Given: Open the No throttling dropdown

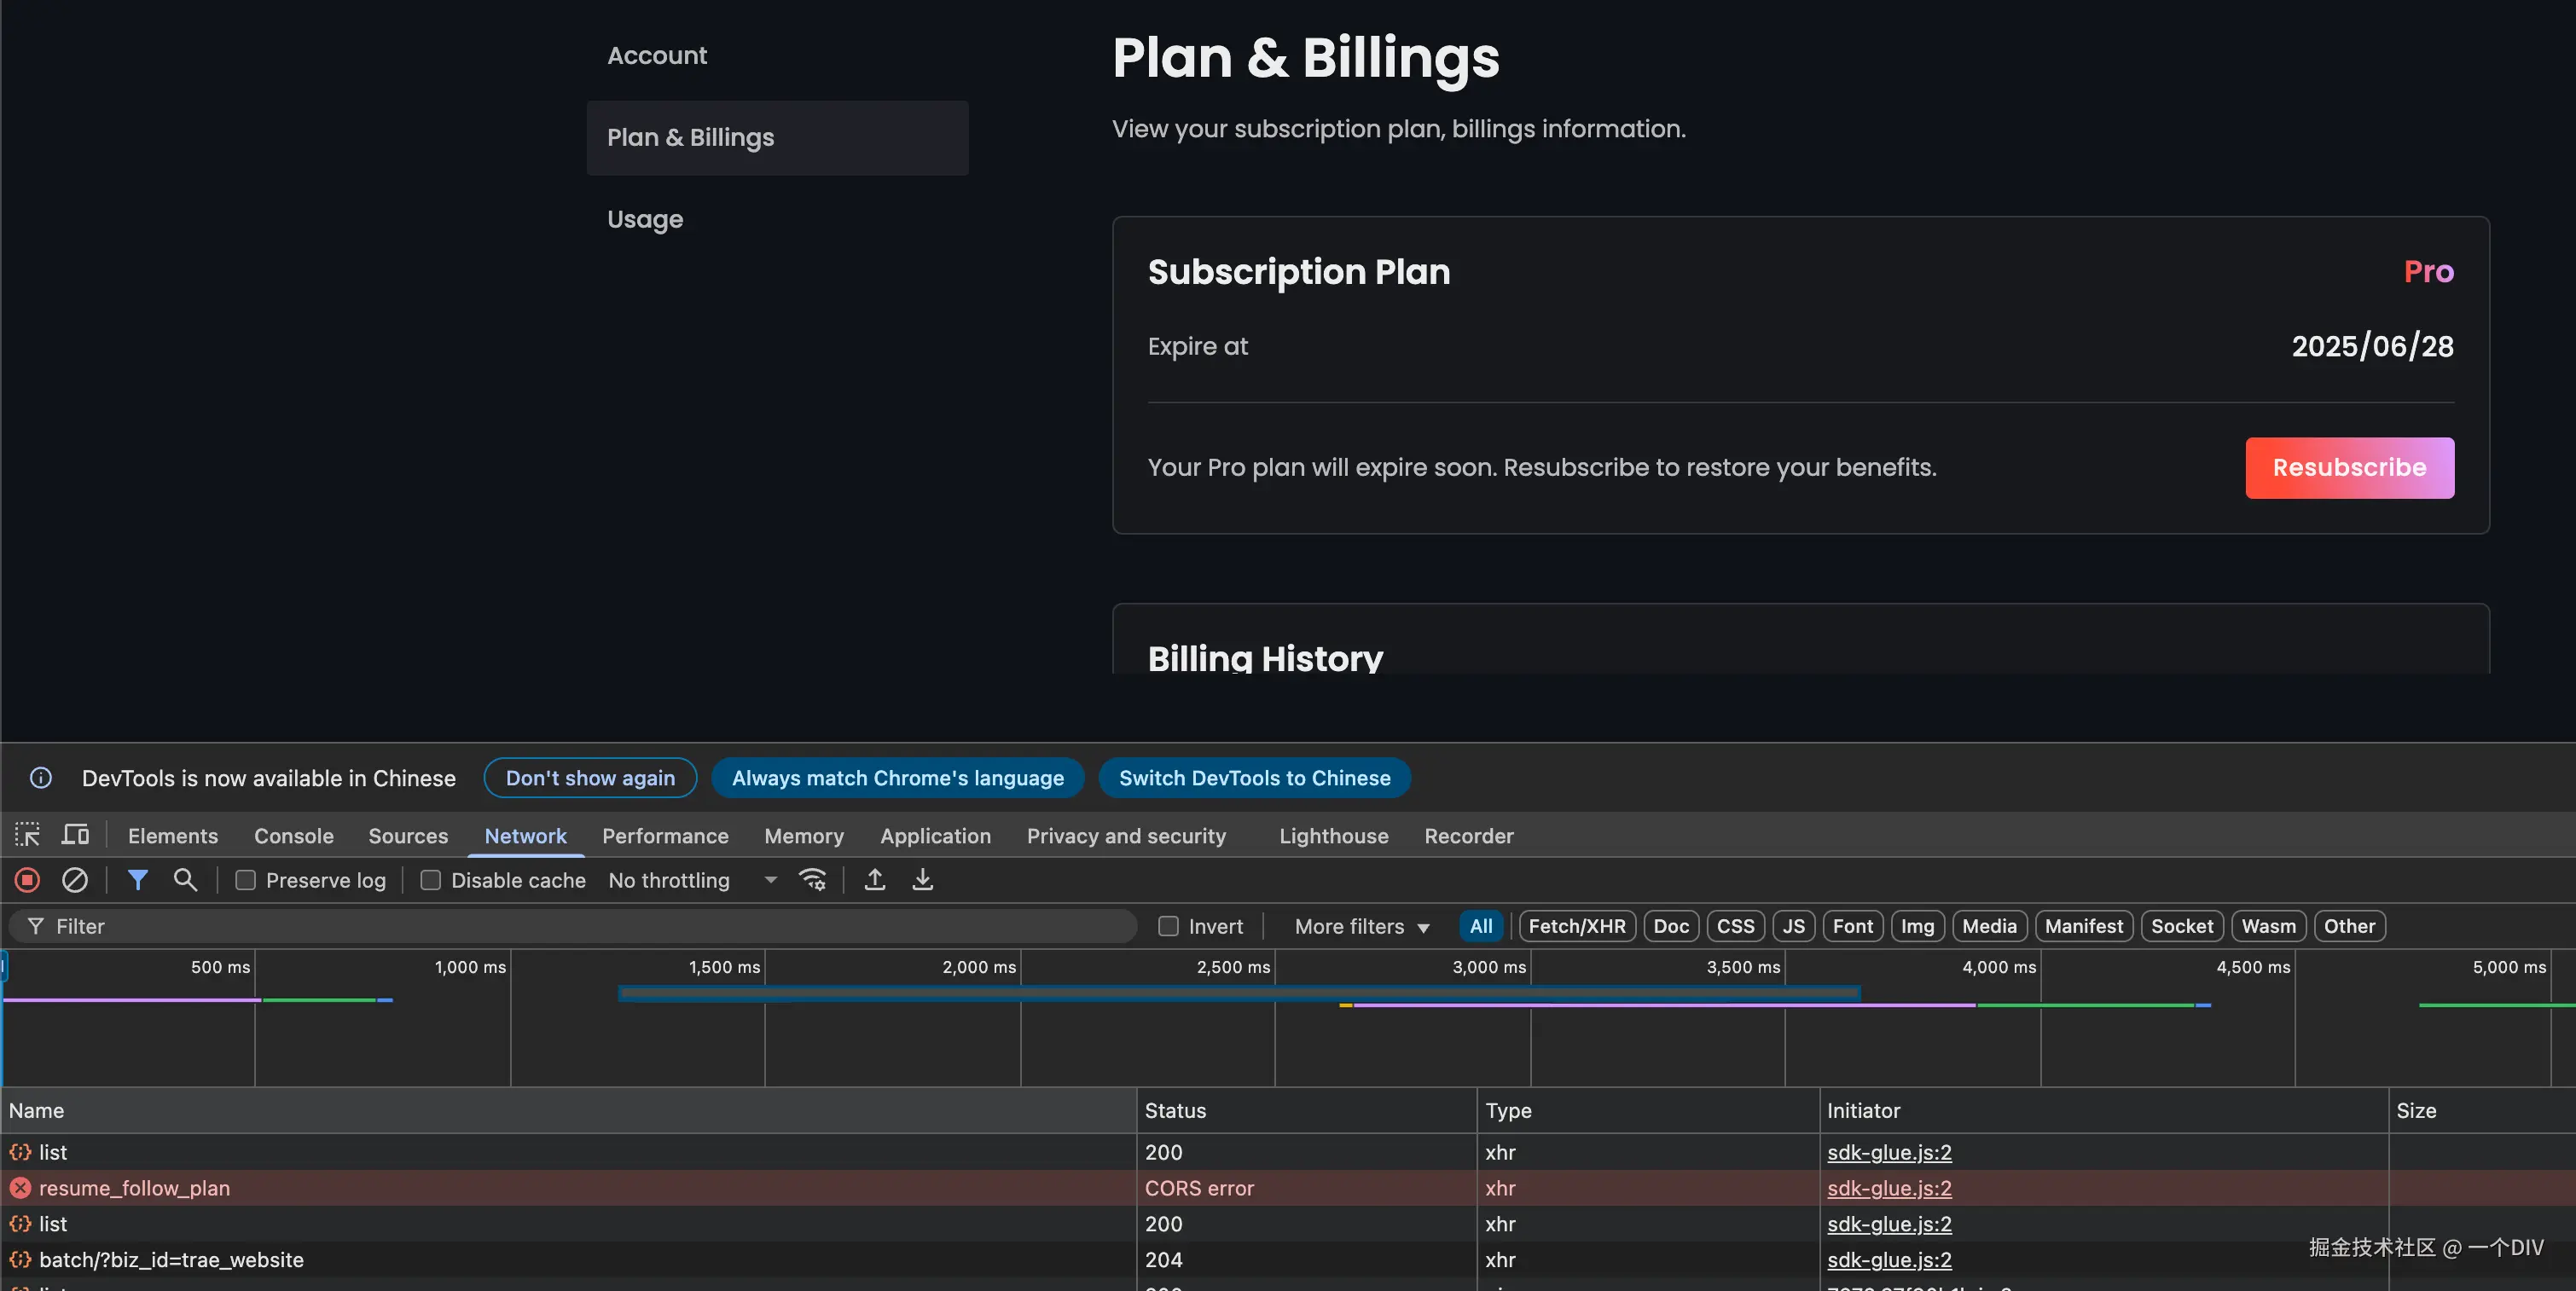Looking at the screenshot, I should (x=692, y=880).
